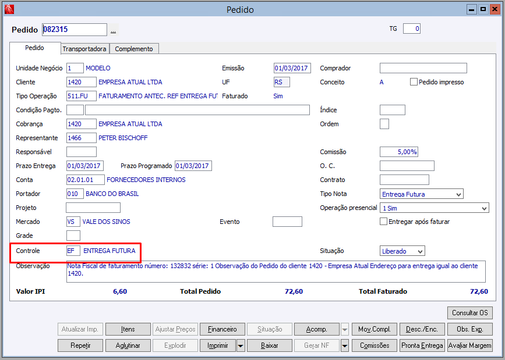
Task: Click the Imprimir button
Action: click(218, 345)
